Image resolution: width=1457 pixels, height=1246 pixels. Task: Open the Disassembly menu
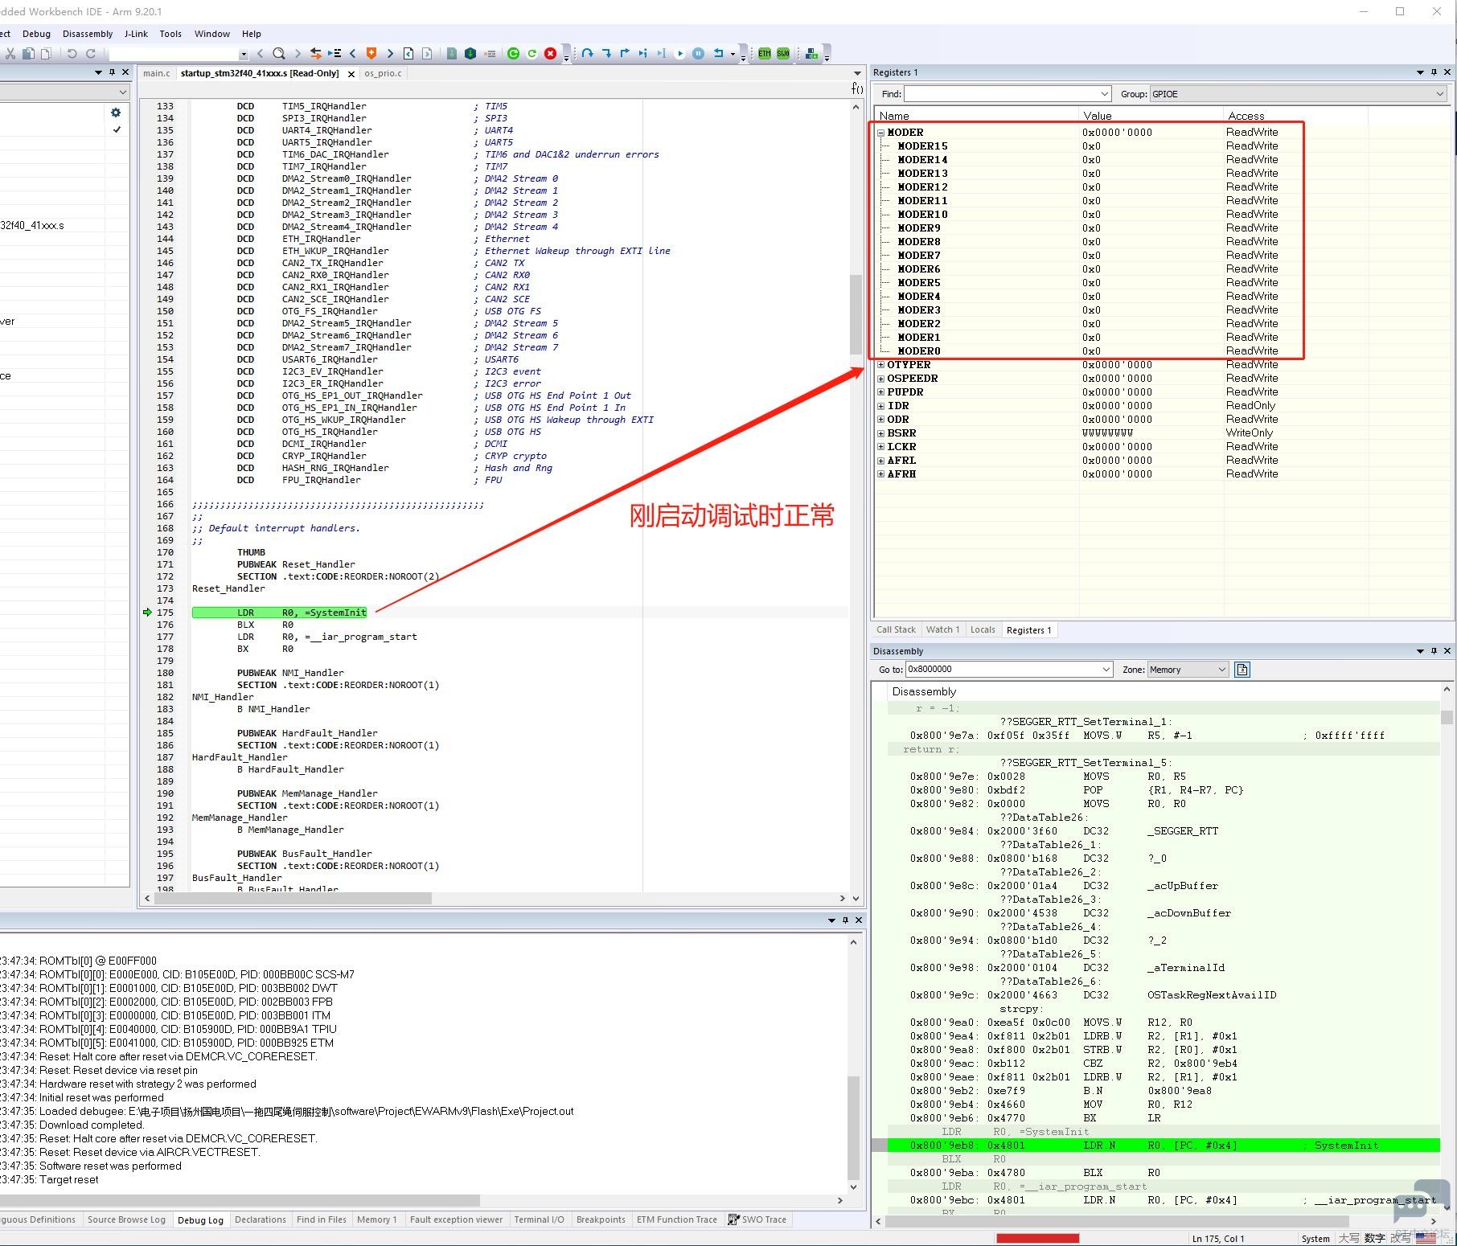pos(88,34)
